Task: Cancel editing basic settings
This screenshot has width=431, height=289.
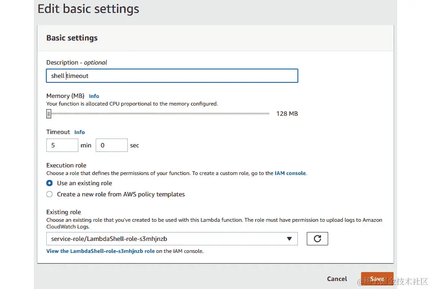Action: [x=337, y=279]
